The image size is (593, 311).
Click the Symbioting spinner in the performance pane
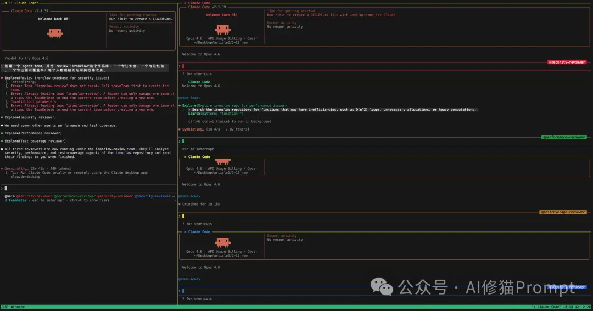click(192, 129)
